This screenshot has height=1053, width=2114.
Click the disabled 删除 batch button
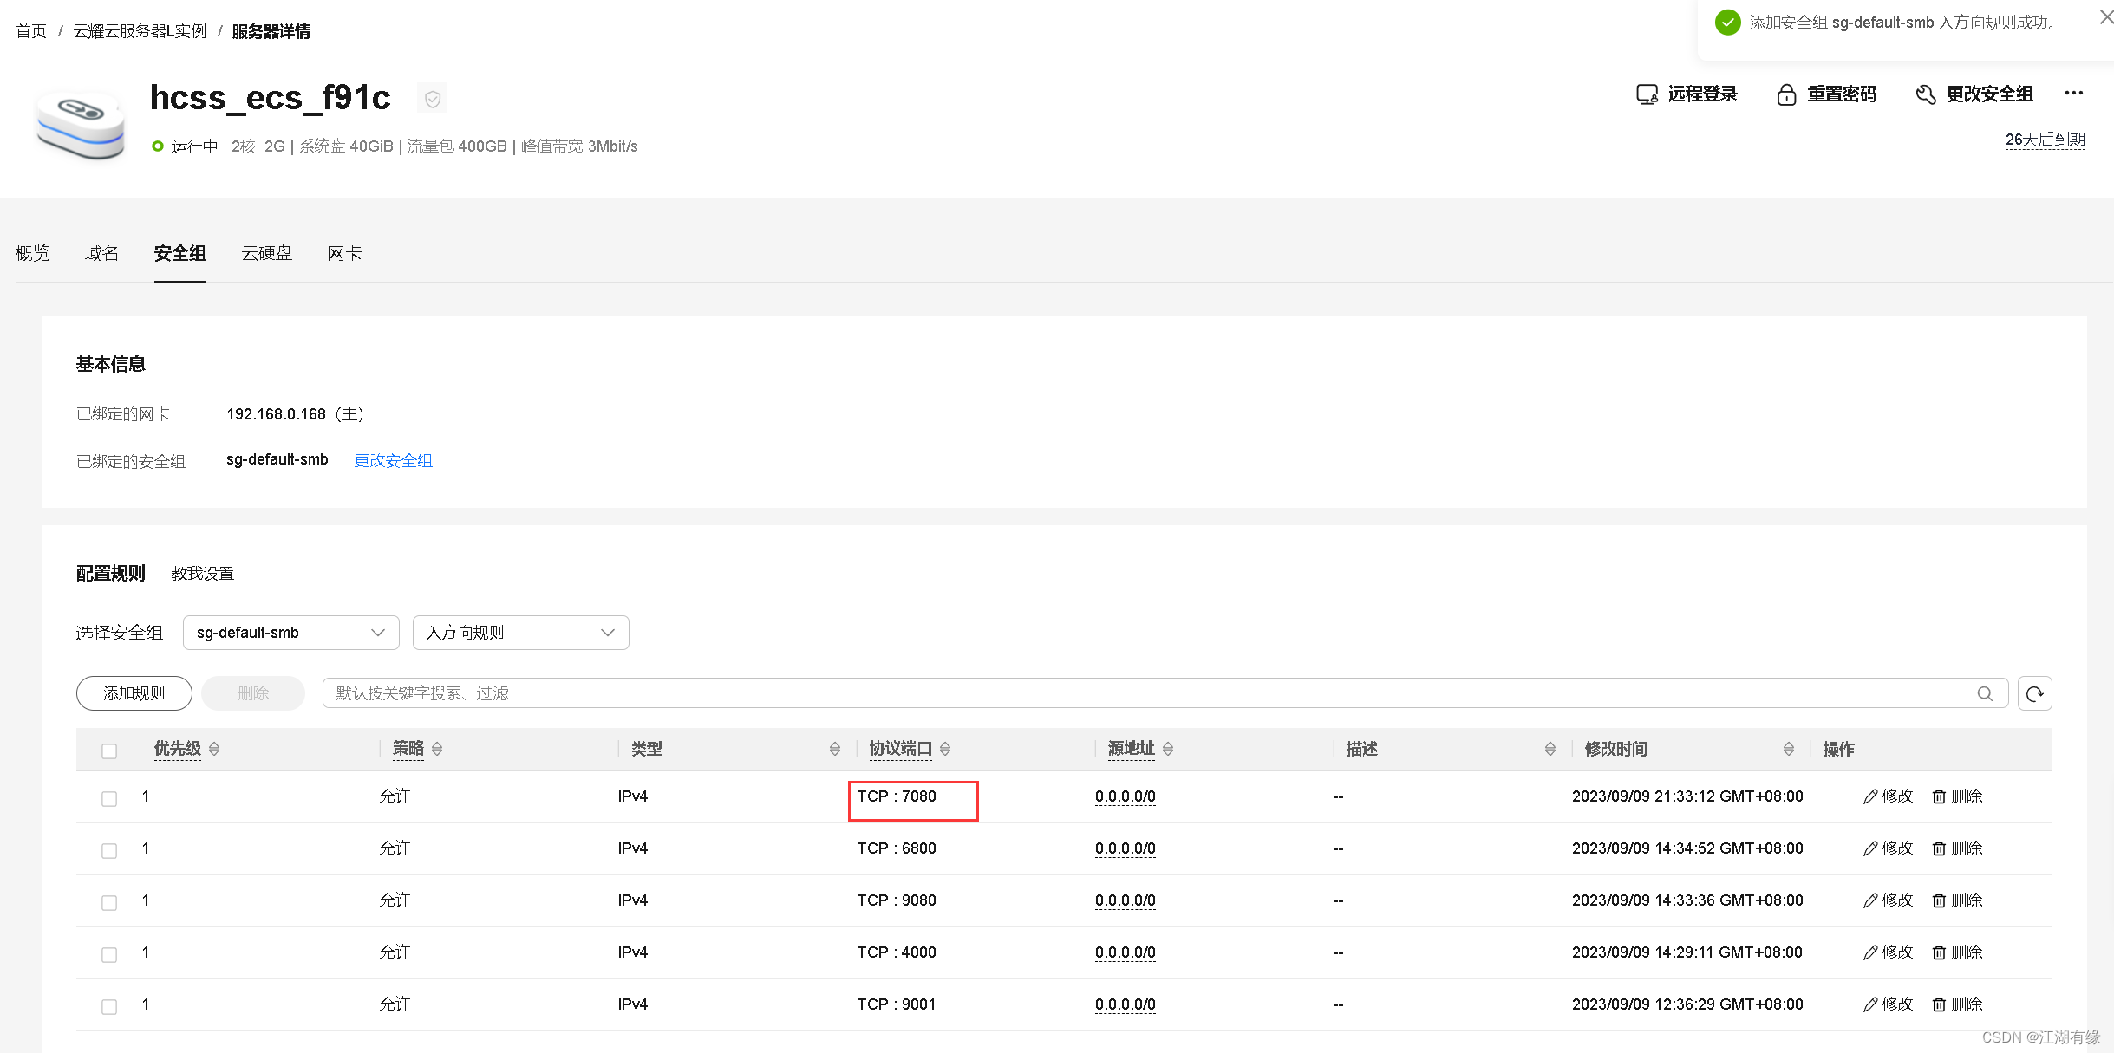253,693
